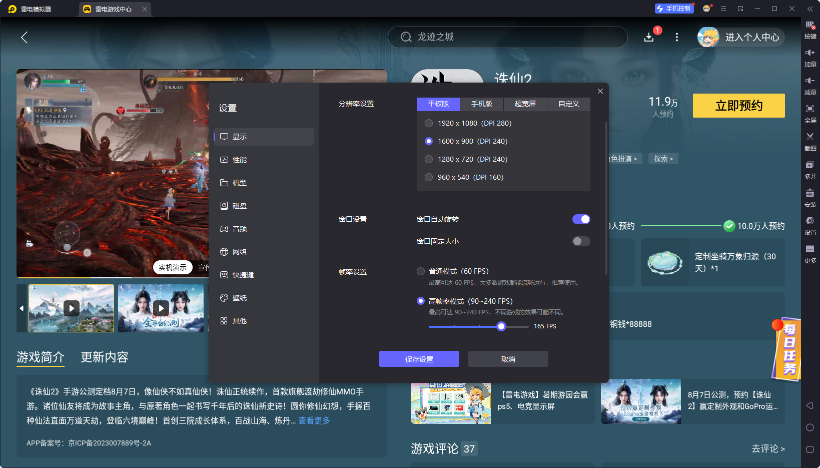
Task: Click the 截图 screenshot icon in the right sidebar
Action: coord(810,142)
